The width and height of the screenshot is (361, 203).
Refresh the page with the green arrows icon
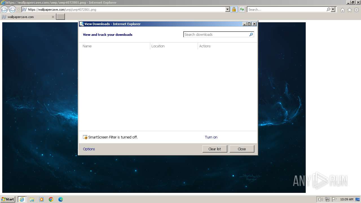[x=242, y=9]
